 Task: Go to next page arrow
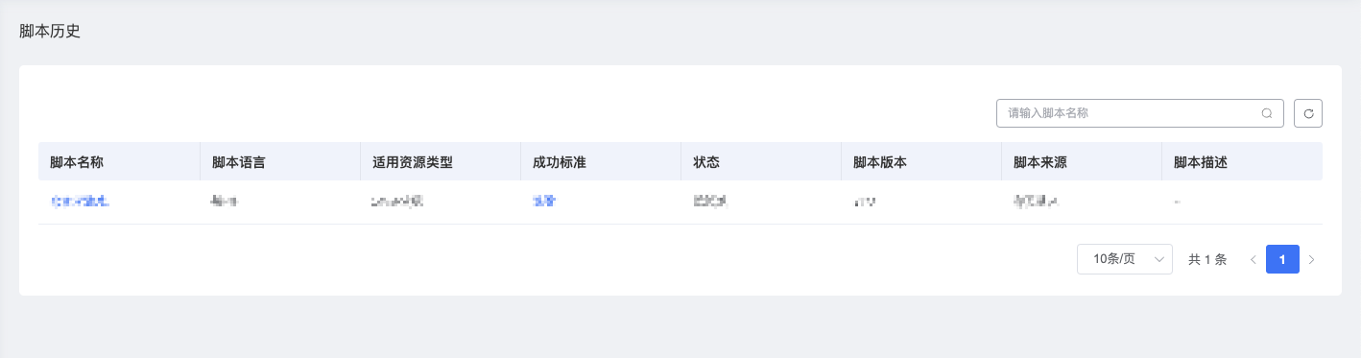coord(1311,259)
